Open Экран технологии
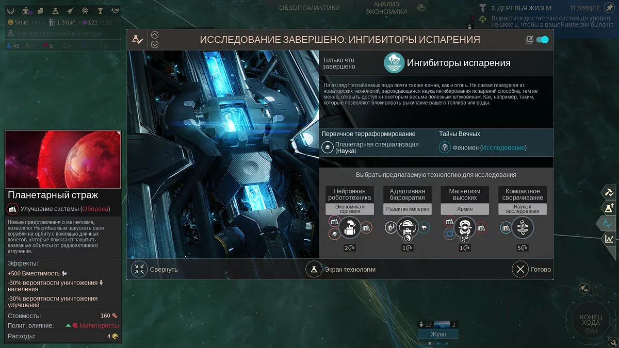 coord(341,269)
